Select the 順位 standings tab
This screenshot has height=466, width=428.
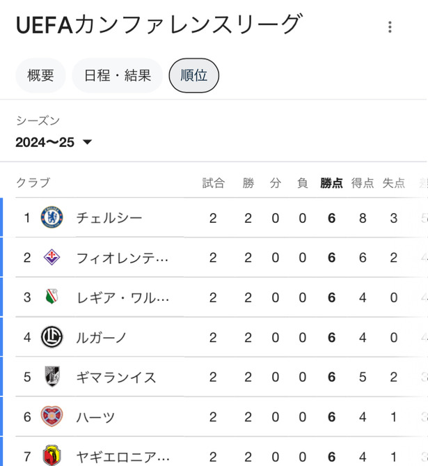[193, 75]
